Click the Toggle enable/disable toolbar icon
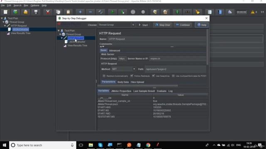Image resolution: width=266 pixels, height=149 pixels. pos(101,12)
